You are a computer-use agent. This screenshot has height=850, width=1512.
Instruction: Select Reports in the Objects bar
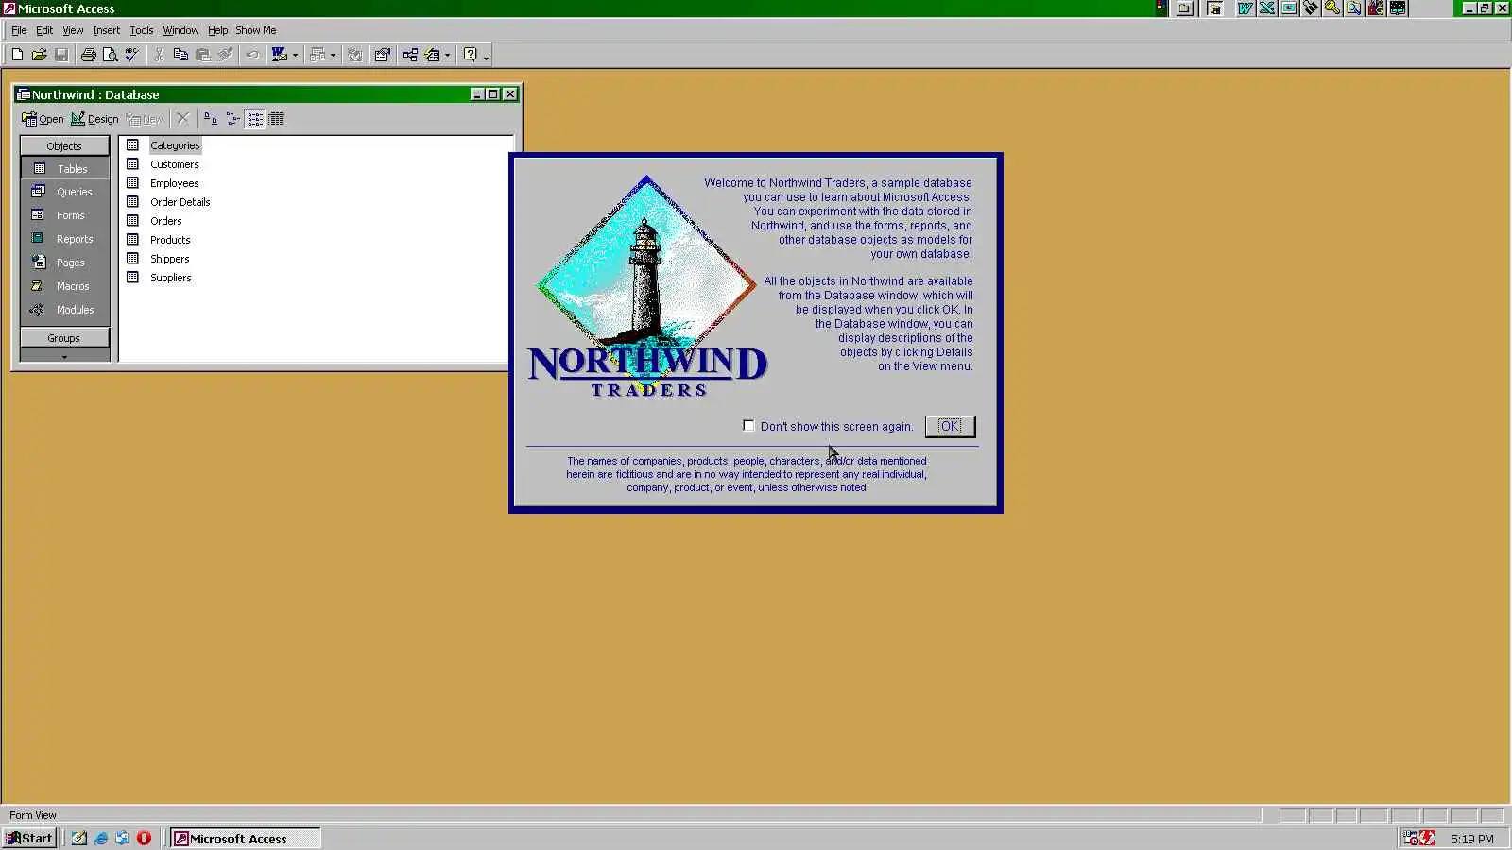pyautogui.click(x=64, y=239)
